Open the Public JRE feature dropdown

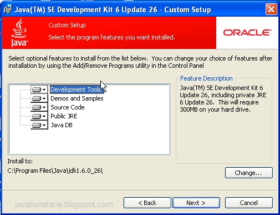[x=39, y=116]
